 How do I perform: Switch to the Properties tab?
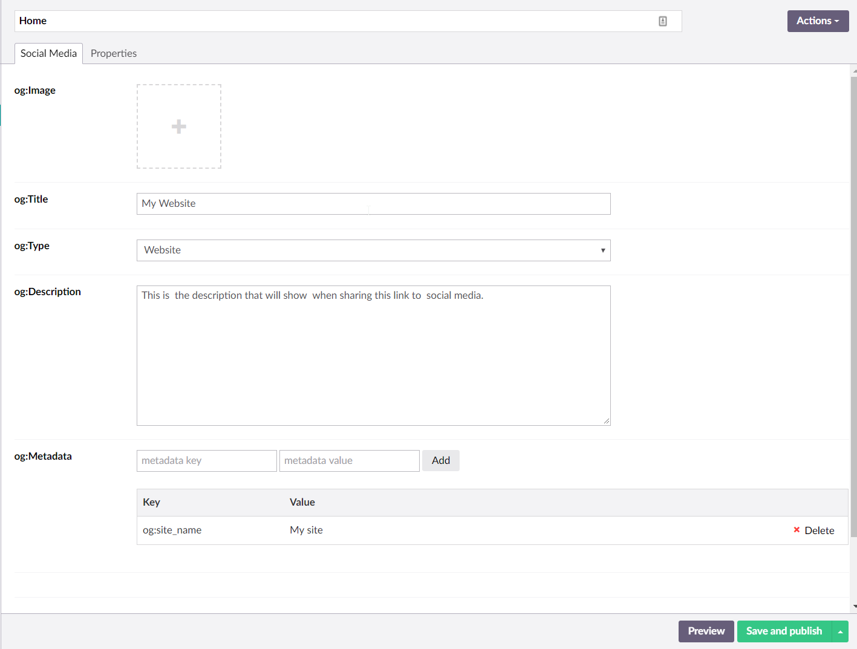tap(114, 53)
